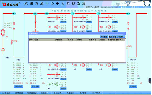This screenshot has width=152, height=95.
Task: Open the 通讯状态 tab
Action: [57, 93]
